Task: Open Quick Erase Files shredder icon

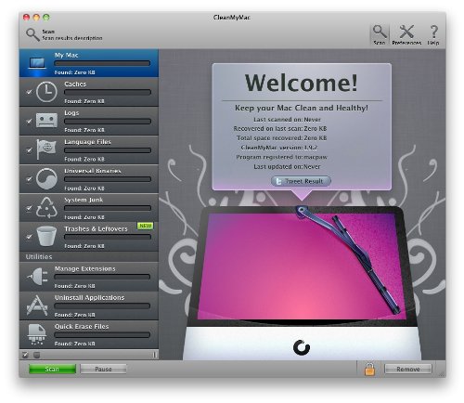Action: [37, 334]
